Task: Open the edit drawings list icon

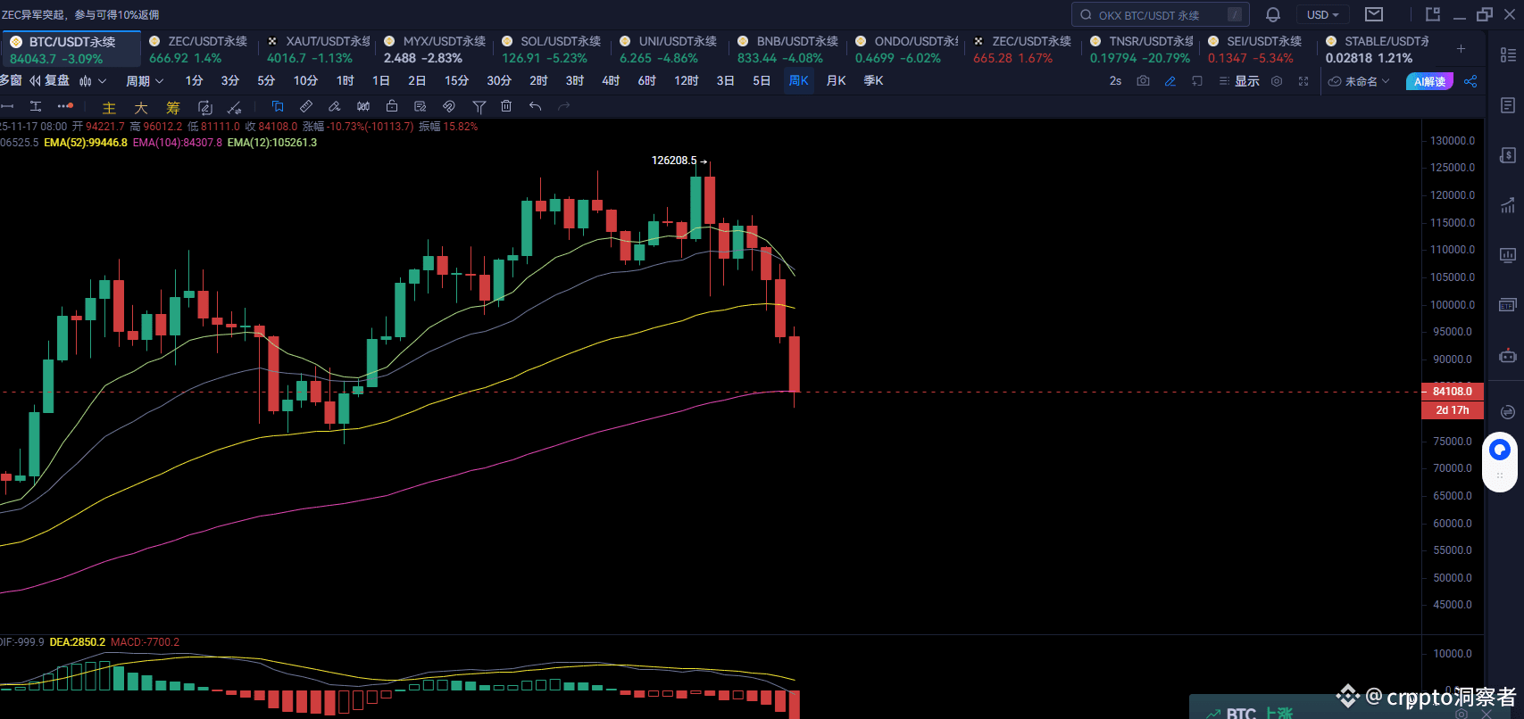Action: pyautogui.click(x=421, y=106)
